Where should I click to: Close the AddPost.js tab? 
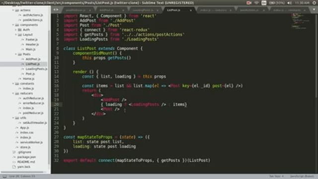point(123,10)
